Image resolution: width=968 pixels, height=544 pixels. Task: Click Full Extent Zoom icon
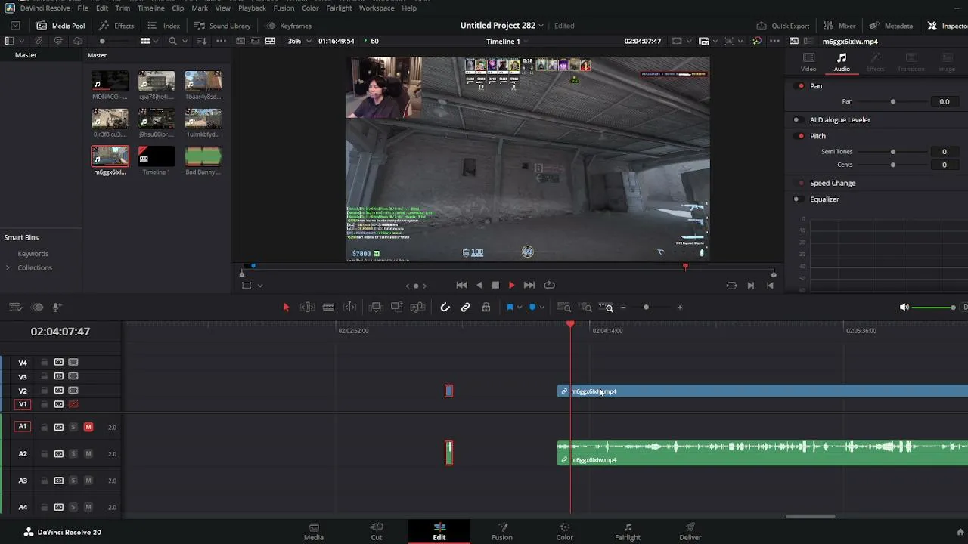click(x=563, y=308)
